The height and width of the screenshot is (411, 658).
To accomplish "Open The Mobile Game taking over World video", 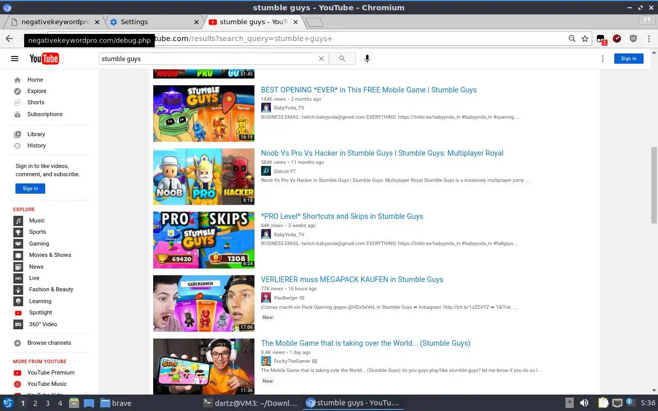I will [x=365, y=343].
